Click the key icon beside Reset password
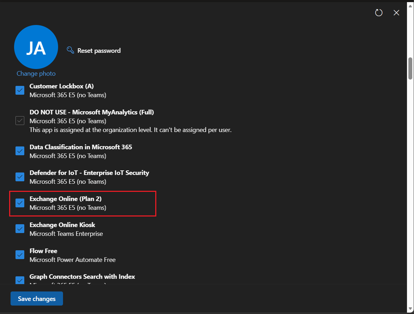The width and height of the screenshot is (414, 314). [x=70, y=50]
